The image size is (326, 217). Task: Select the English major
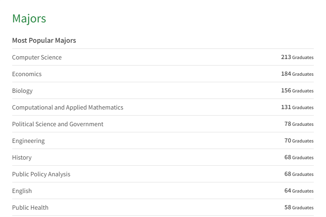22,191
